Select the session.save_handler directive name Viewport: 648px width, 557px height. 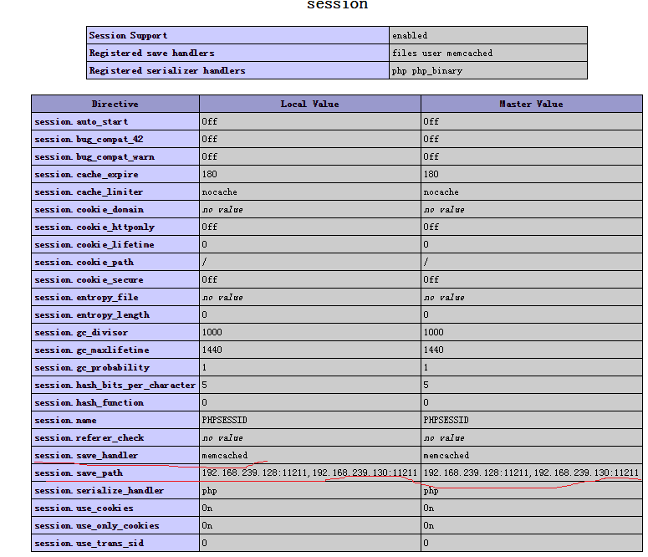(86, 456)
